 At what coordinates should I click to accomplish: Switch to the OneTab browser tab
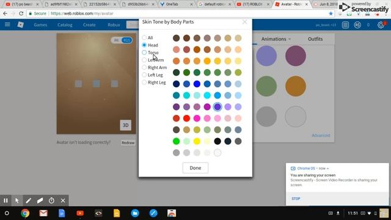[x=177, y=4]
